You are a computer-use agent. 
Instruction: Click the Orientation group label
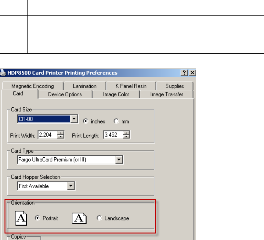[x=23, y=203]
